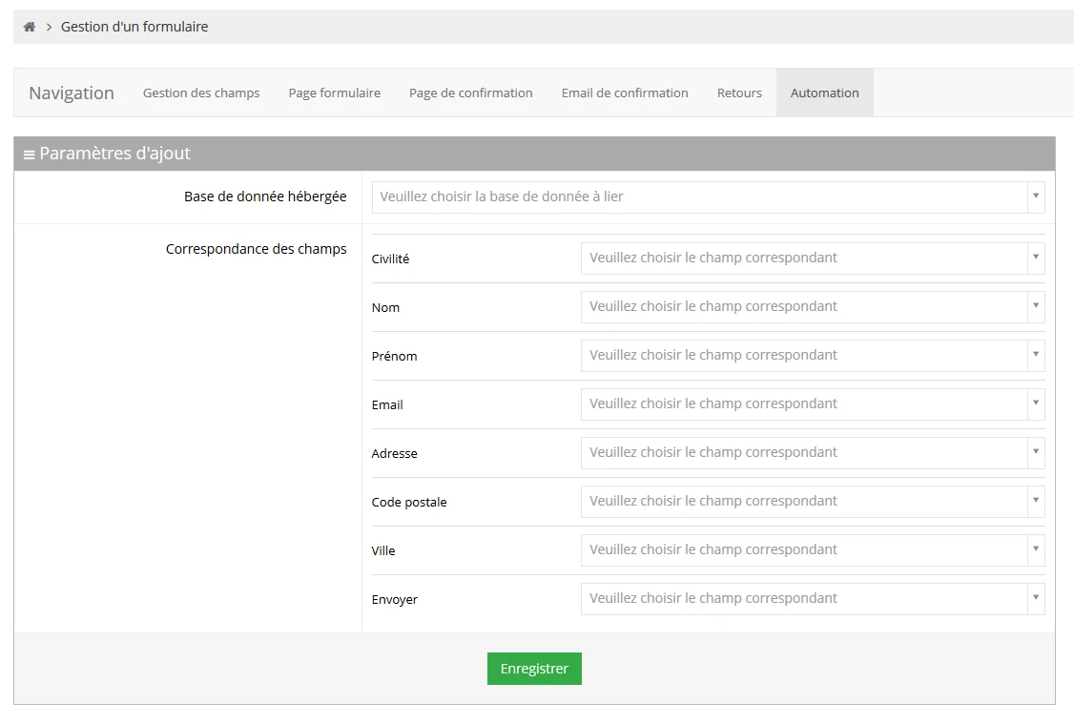Open the Envoyer field mapping dropdown

point(812,598)
